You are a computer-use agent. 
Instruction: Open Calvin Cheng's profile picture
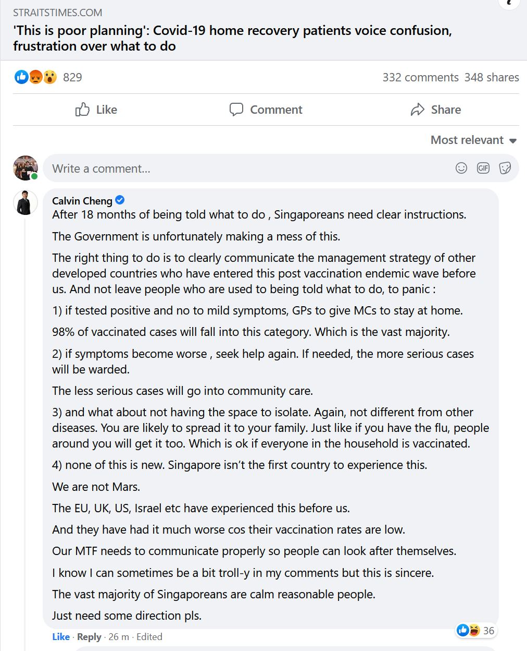tap(26, 203)
